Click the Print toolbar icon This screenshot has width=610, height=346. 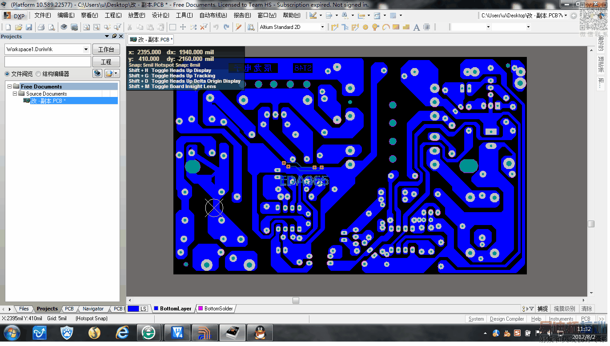(41, 27)
